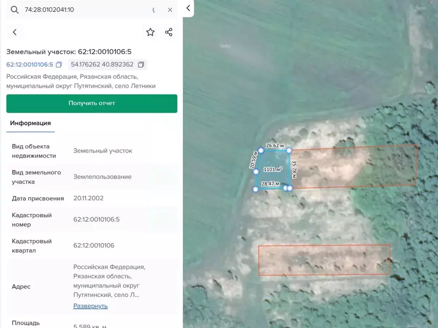This screenshot has width=438, height=328.
Task: Open the blue cadastral number link 62:12:0010106:5
Action: click(30, 65)
